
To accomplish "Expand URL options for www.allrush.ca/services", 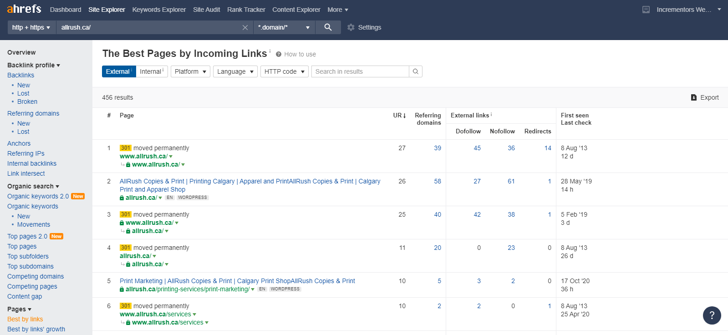I will (x=194, y=315).
